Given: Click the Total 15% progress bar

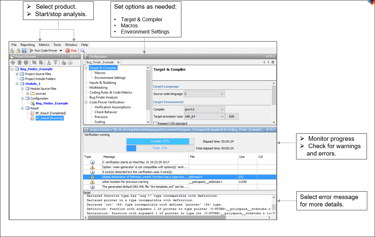Looking at the screenshot, I should tap(160, 148).
